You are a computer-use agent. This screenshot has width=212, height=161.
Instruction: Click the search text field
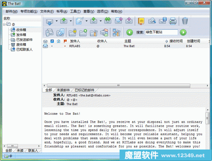(162, 32)
